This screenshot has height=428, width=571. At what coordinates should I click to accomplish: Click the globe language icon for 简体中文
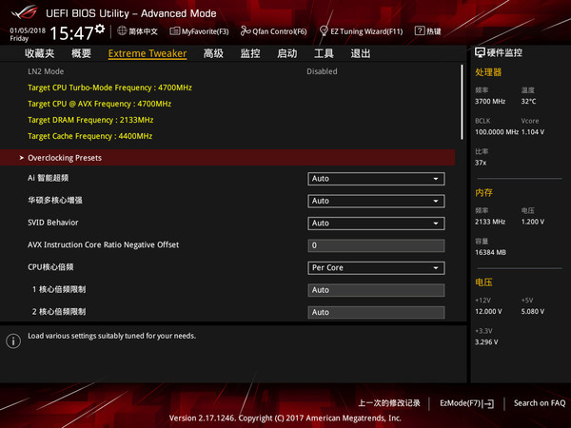pyautogui.click(x=120, y=31)
